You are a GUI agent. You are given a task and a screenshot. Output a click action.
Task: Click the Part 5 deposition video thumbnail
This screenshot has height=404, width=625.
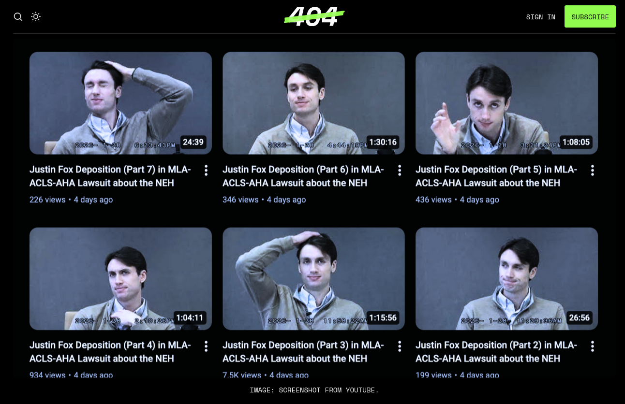pos(506,103)
